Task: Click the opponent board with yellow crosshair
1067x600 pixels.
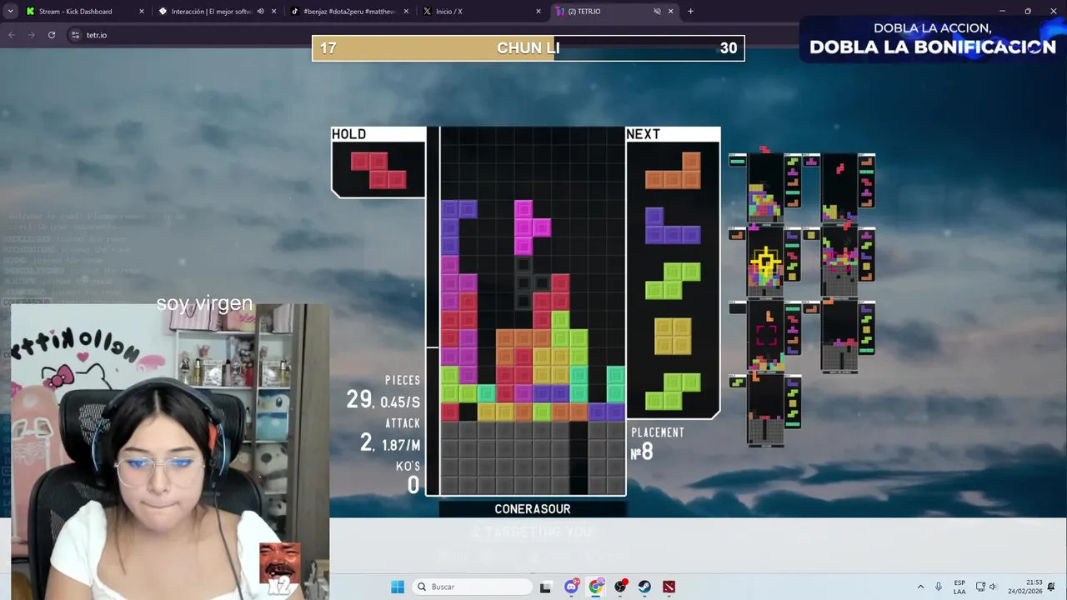Action: coord(765,261)
